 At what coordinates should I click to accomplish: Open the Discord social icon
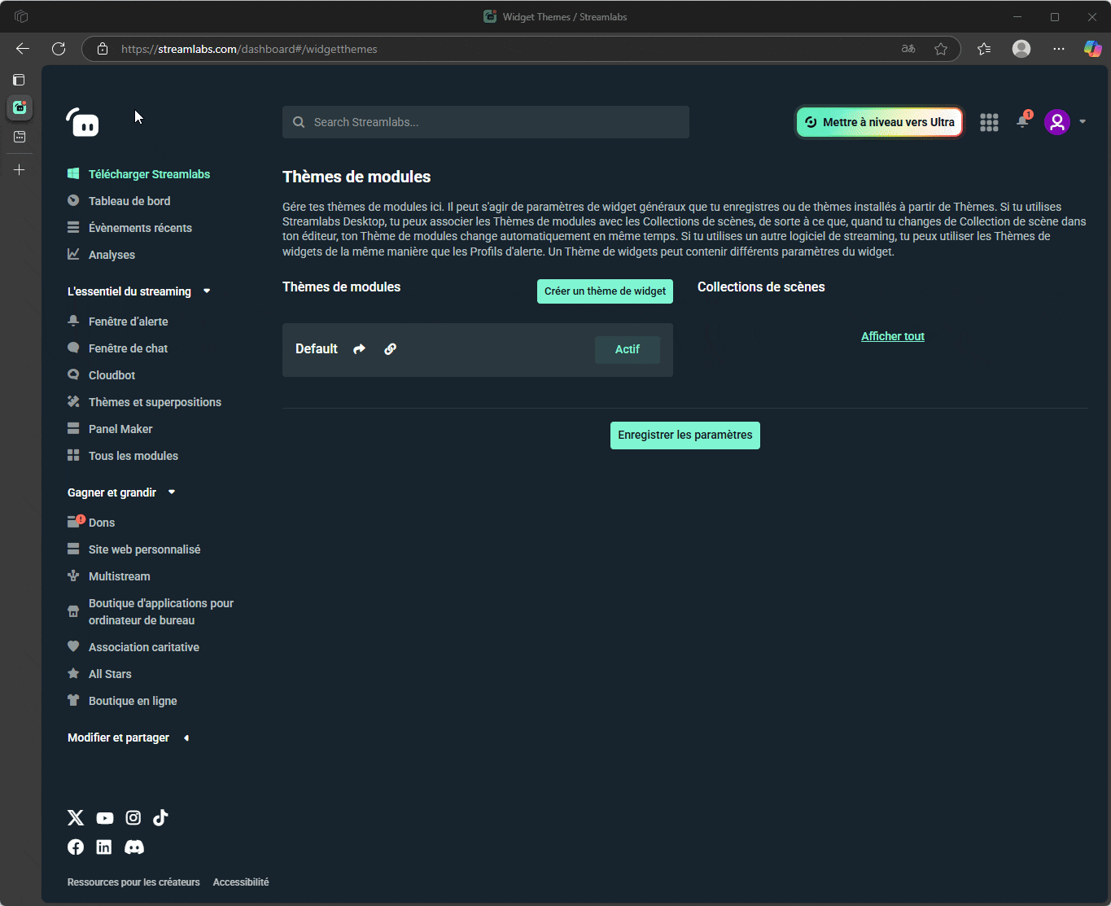coord(134,847)
